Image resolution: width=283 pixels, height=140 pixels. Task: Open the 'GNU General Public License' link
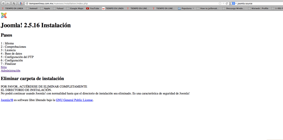pyautogui.click(x=74, y=100)
